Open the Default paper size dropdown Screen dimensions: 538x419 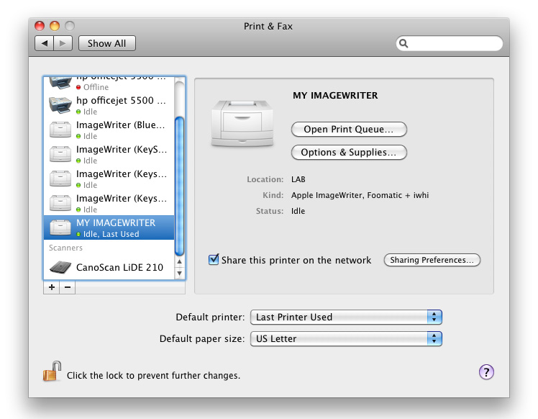coord(346,338)
